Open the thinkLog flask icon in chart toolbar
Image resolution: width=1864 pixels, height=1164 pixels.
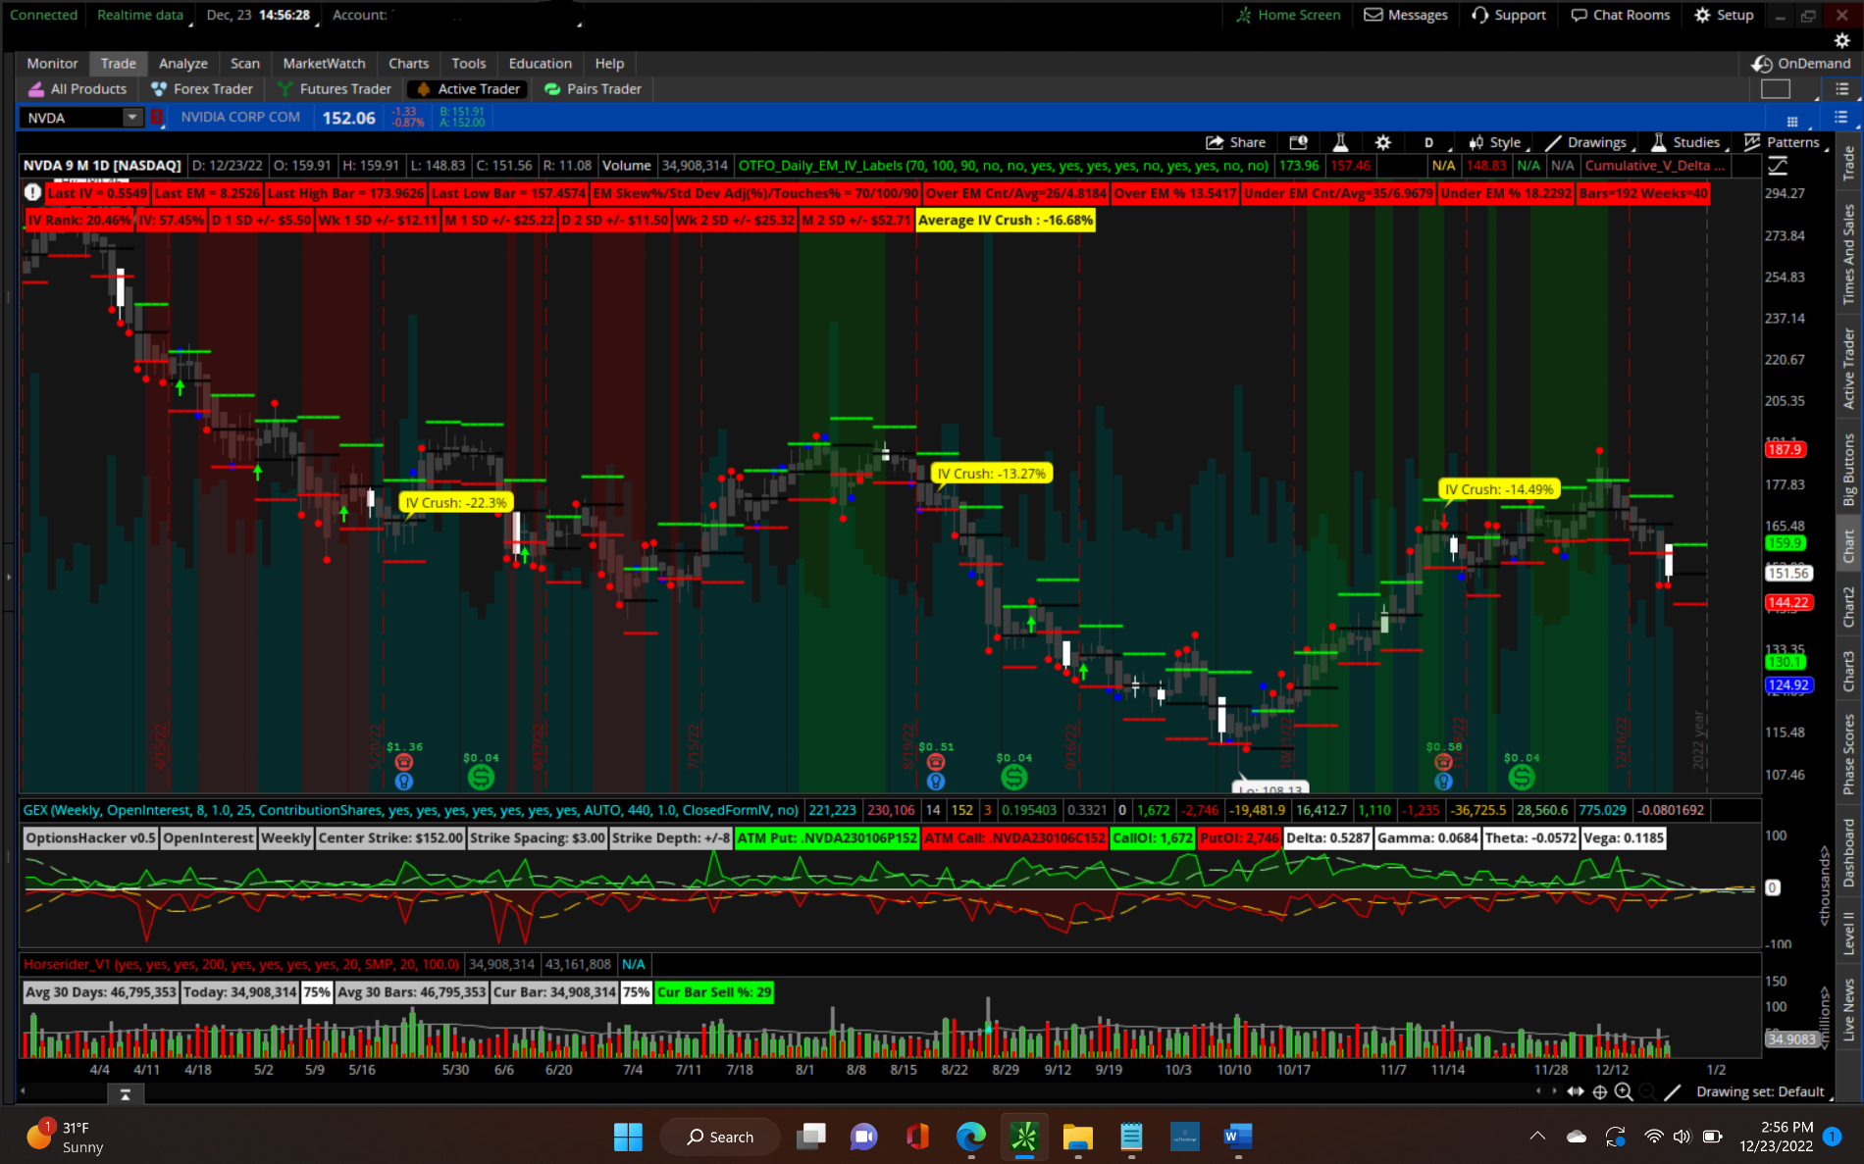[x=1340, y=142]
